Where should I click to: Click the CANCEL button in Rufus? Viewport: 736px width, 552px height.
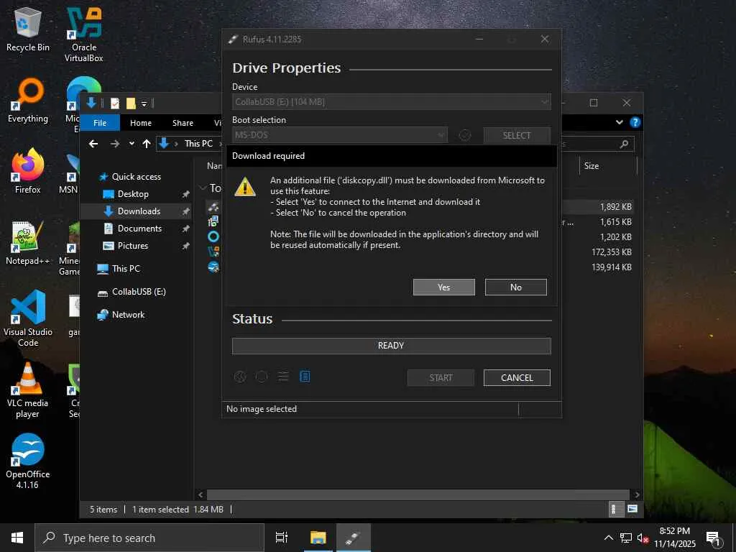coord(517,378)
